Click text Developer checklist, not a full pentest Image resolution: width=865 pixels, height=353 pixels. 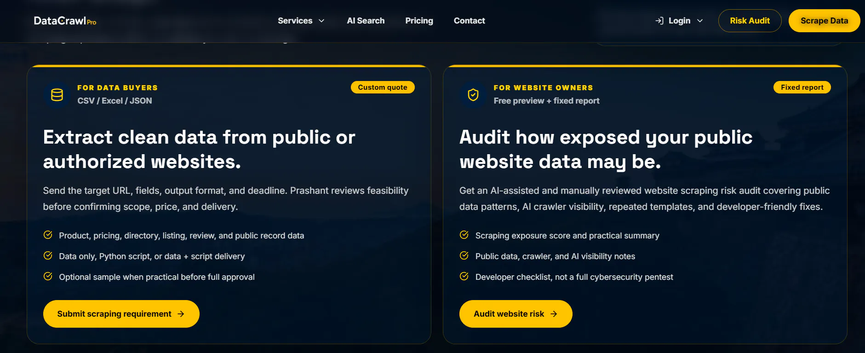click(x=574, y=277)
